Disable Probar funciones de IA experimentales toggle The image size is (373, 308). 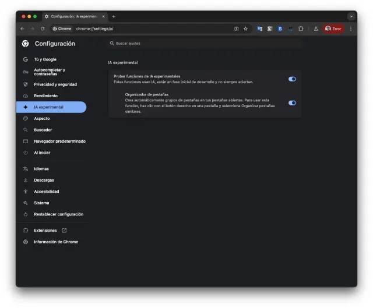point(292,79)
